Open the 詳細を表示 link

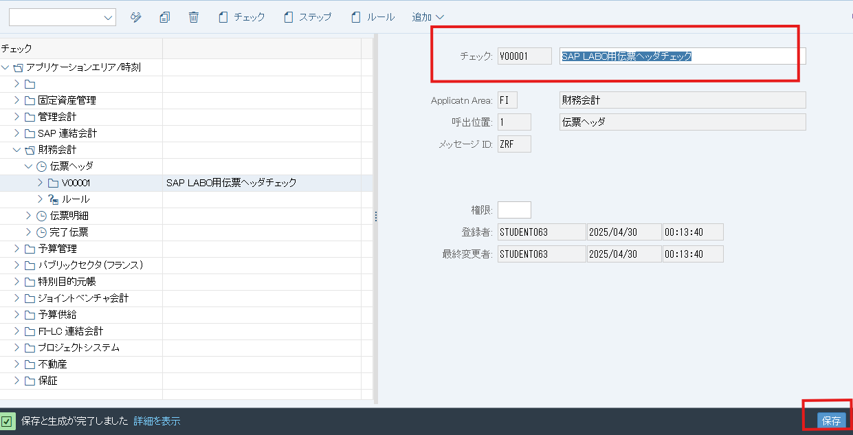click(x=157, y=421)
